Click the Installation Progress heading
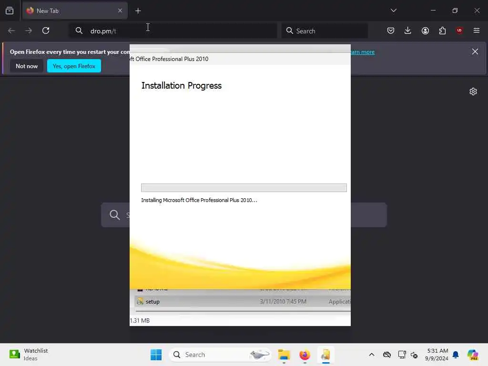This screenshot has height=366, width=488. point(182,86)
